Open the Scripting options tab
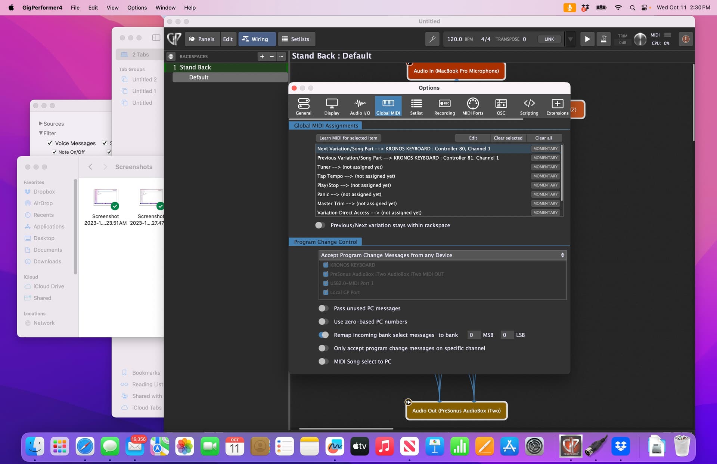 click(x=529, y=106)
